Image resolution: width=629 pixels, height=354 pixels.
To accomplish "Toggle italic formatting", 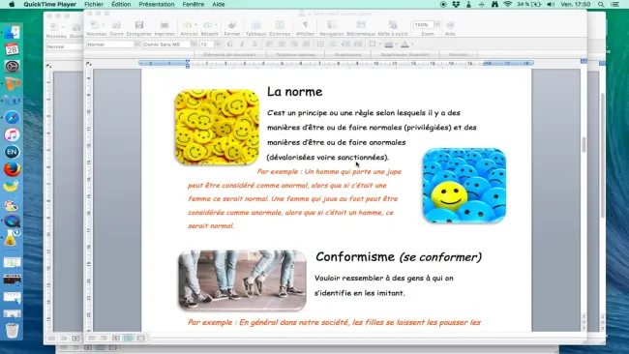I will (242, 44).
